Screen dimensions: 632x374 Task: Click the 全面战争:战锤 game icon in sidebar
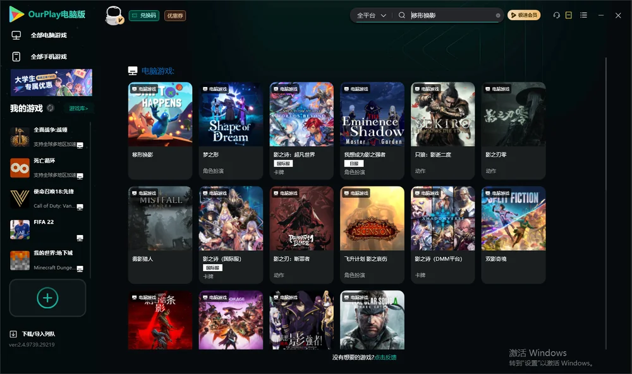[x=20, y=136]
